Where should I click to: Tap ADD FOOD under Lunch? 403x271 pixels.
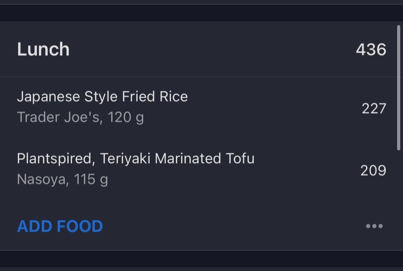tap(60, 226)
